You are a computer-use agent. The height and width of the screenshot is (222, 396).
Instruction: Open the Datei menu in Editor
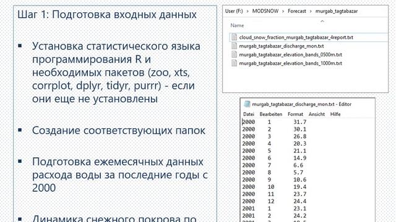(249, 114)
